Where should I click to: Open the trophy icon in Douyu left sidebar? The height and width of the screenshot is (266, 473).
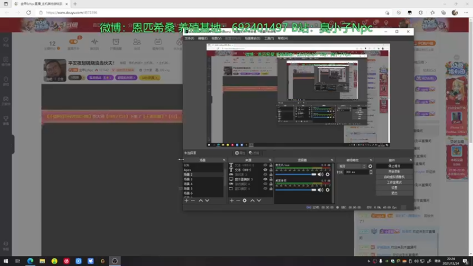6,120
